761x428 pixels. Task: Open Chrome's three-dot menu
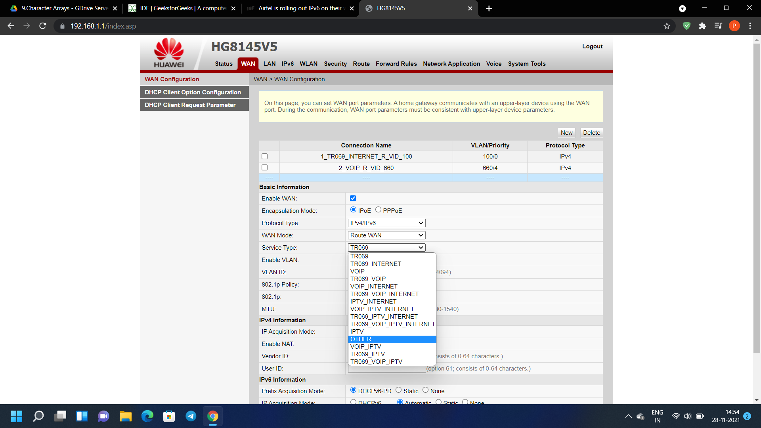pyautogui.click(x=750, y=26)
